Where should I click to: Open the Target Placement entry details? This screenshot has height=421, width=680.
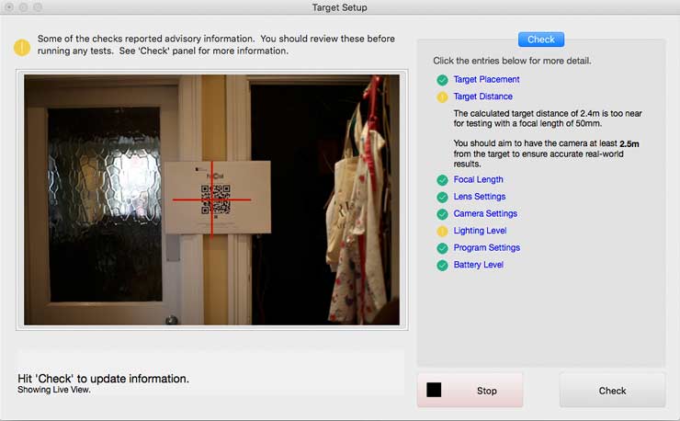[486, 79]
